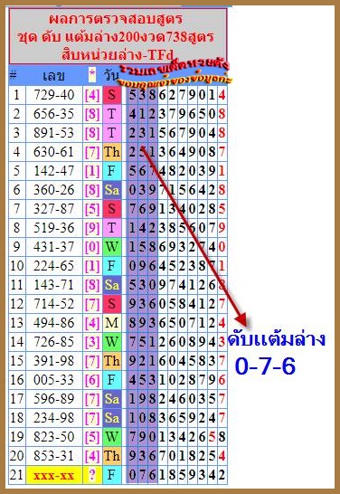Select the yellow xxx-xx cell in row 21

click(x=54, y=474)
